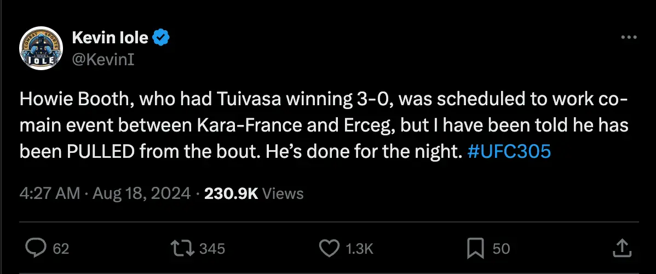656x274 pixels.
Task: Click the 50 bookmarks count
Action: (501, 249)
